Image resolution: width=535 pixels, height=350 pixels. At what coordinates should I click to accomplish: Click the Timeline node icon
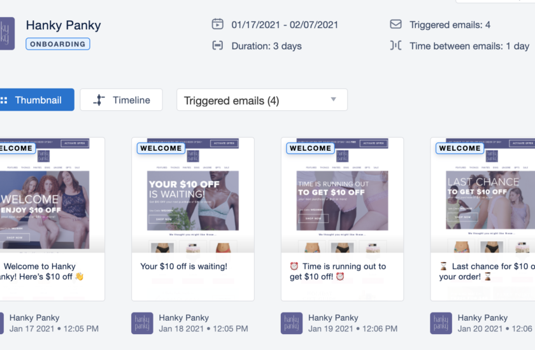[99, 100]
